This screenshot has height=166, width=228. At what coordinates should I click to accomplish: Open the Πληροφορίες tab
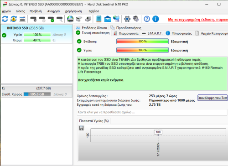point(179,33)
